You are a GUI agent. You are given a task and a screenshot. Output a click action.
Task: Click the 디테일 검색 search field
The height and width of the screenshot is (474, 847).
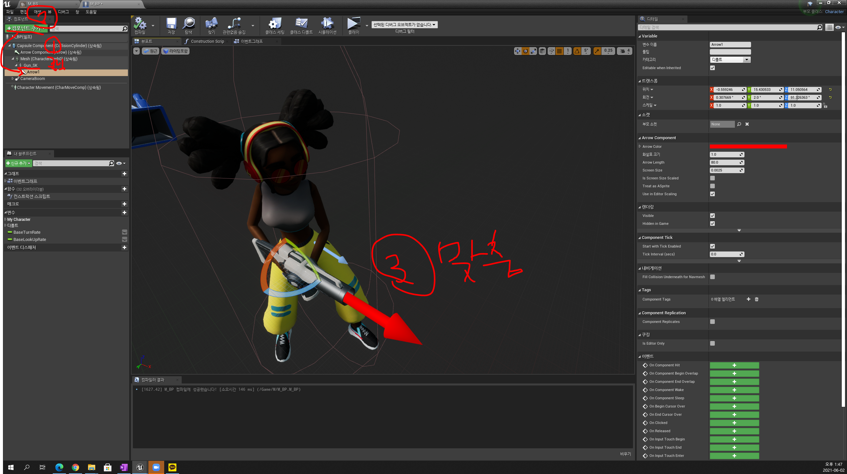point(730,27)
